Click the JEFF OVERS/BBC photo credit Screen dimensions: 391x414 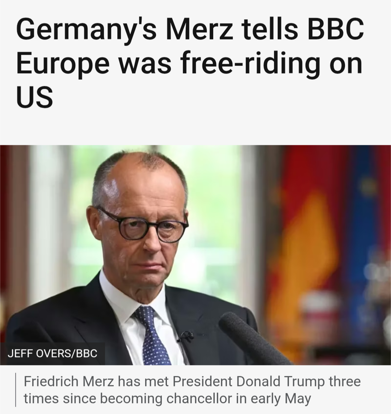pos(52,353)
